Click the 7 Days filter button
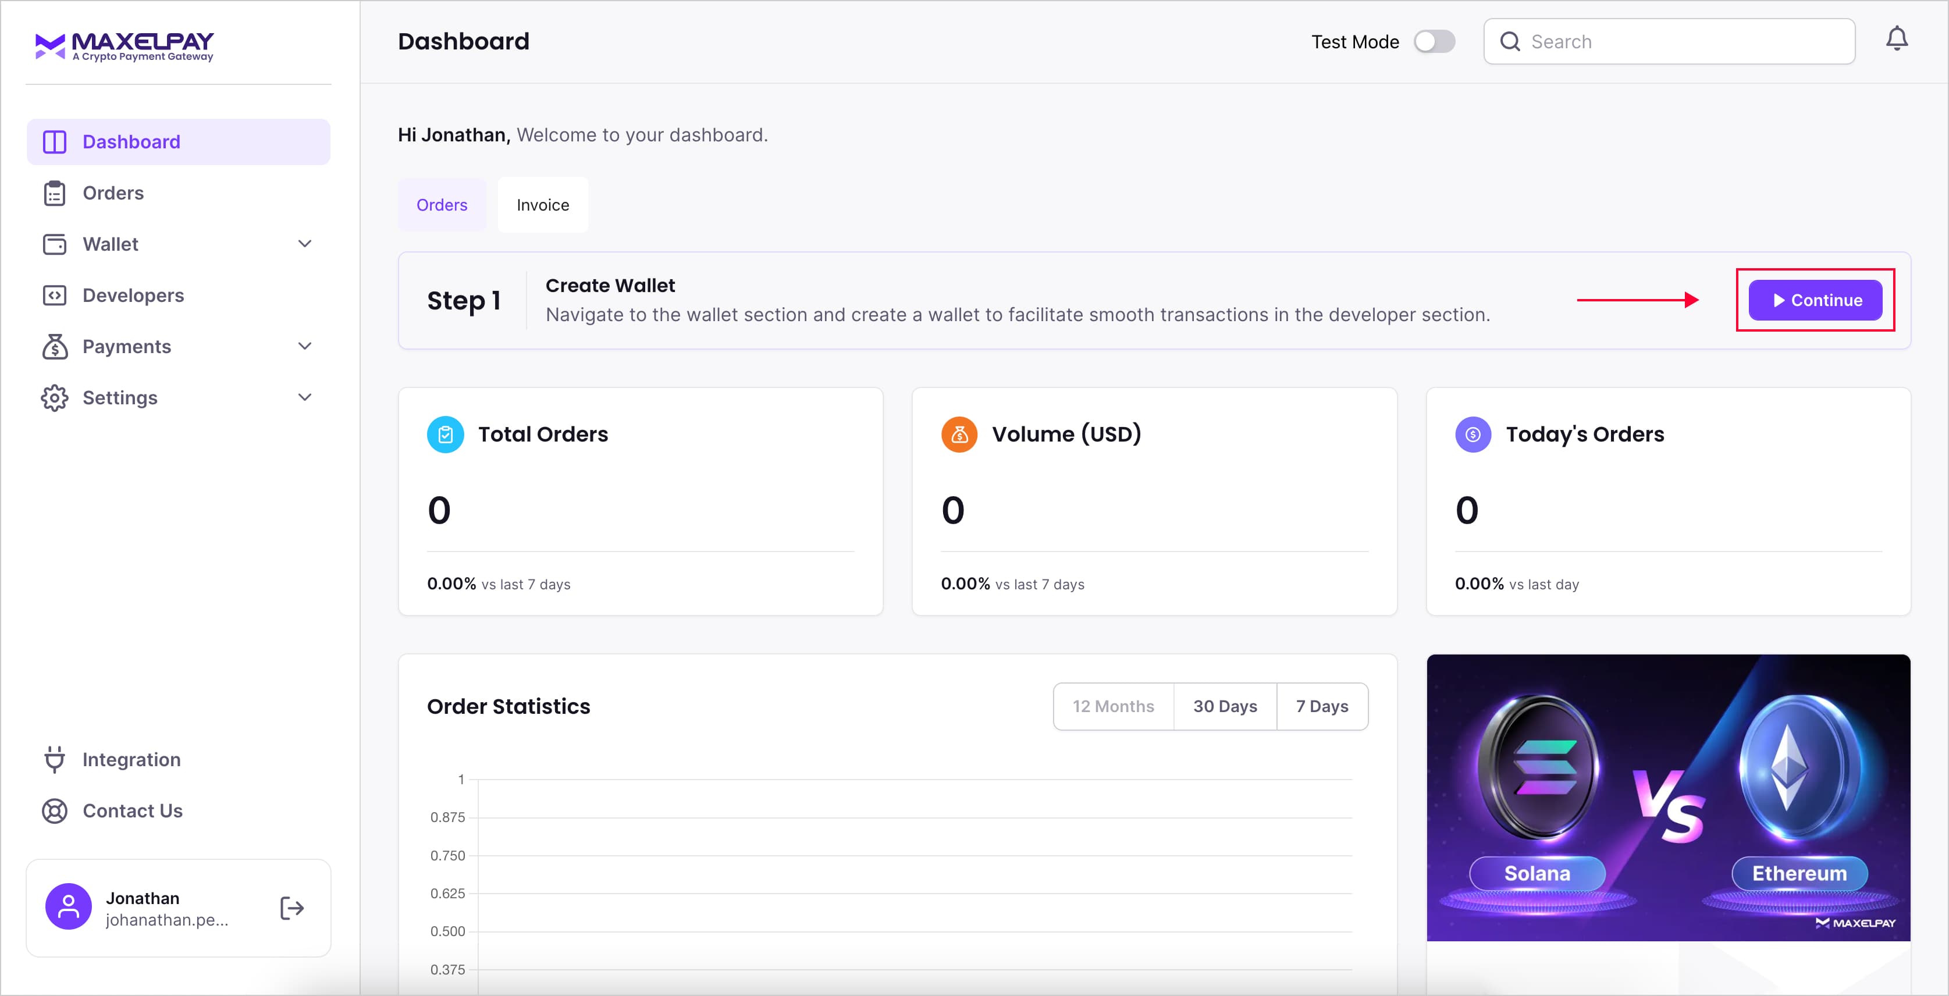 [x=1322, y=705]
